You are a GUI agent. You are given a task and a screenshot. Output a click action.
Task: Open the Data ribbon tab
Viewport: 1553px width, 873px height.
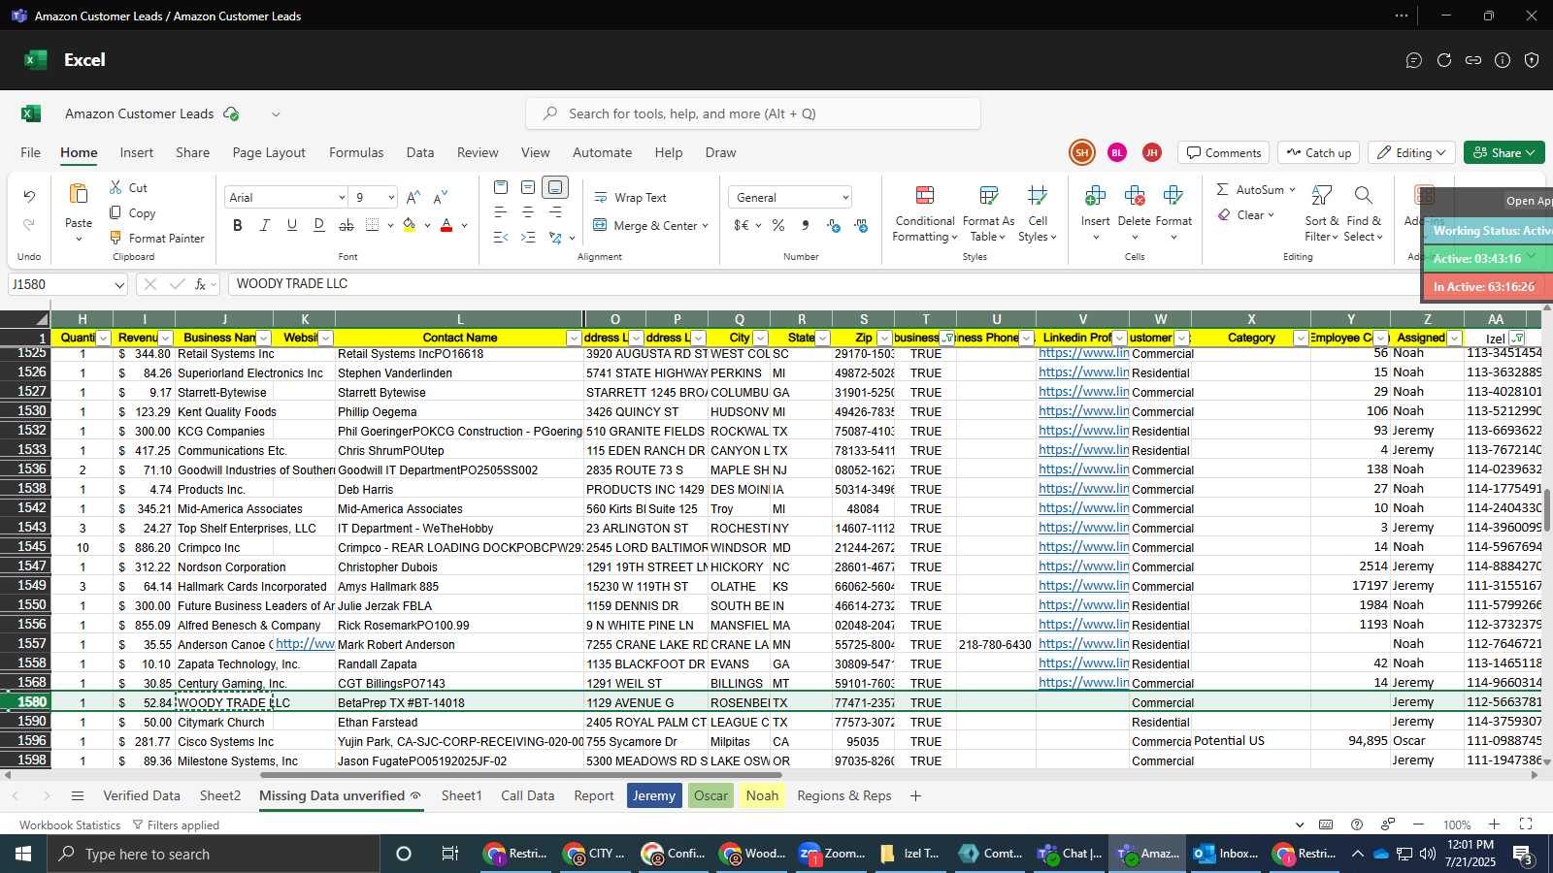point(420,152)
